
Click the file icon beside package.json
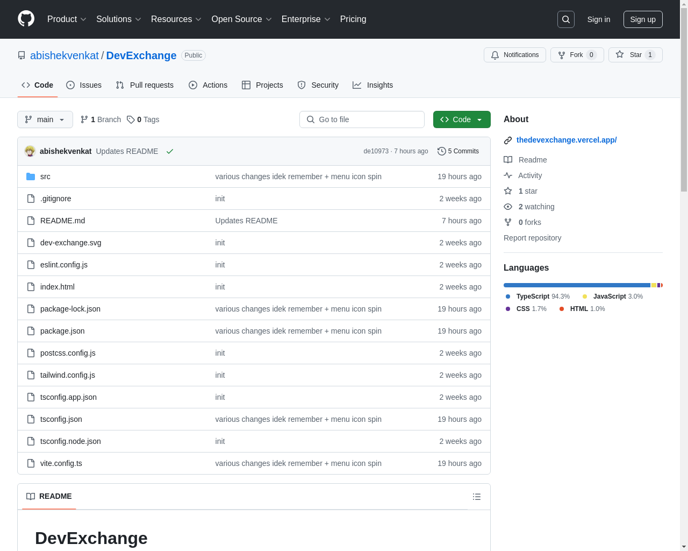[x=31, y=331]
